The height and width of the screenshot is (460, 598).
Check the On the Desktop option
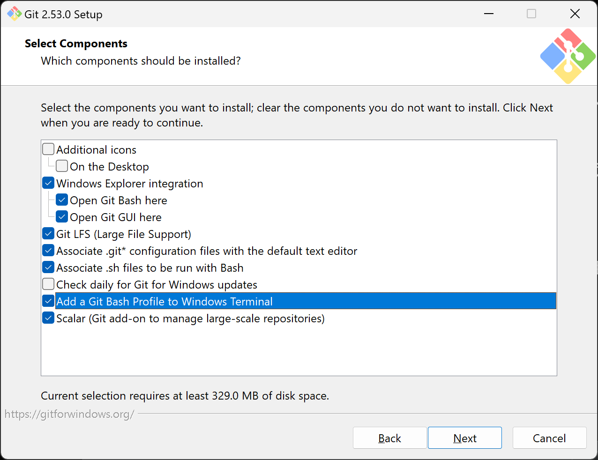coord(62,166)
